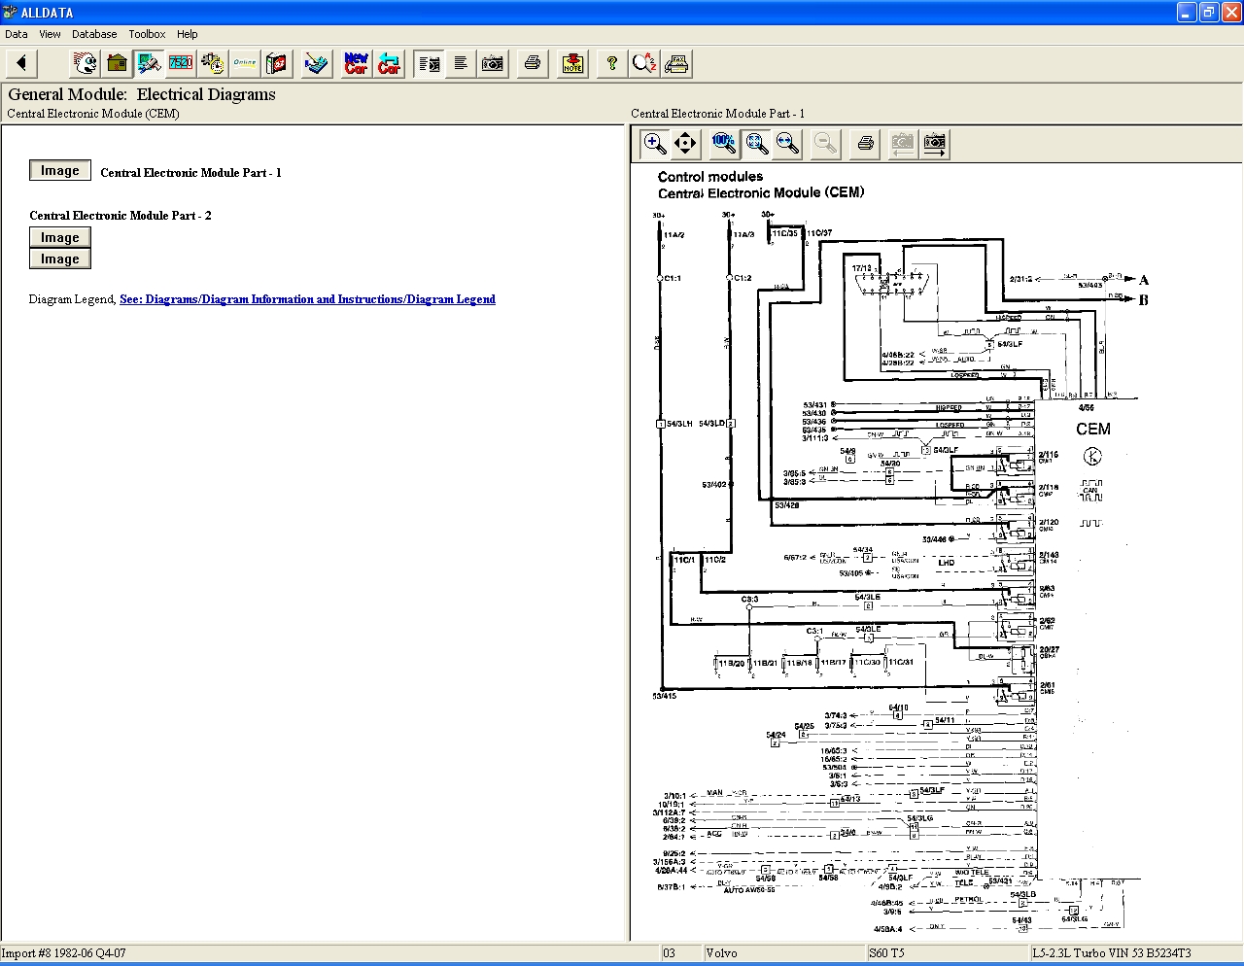Click Image button for CEM Part - 1
1244x966 pixels.
tap(60, 171)
